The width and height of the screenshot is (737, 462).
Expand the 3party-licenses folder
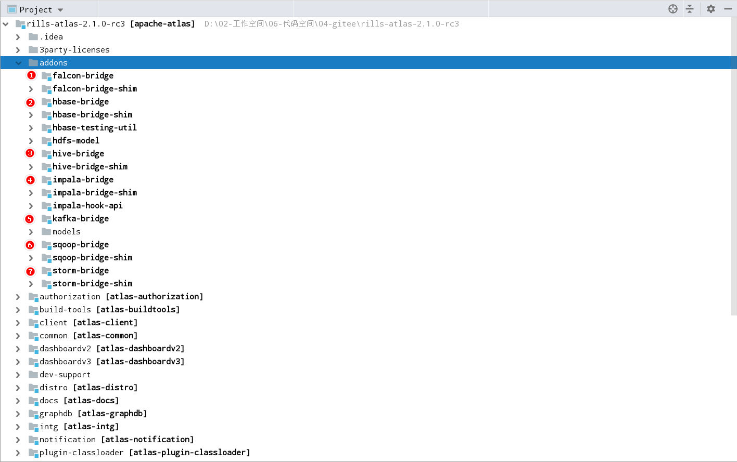(x=18, y=50)
